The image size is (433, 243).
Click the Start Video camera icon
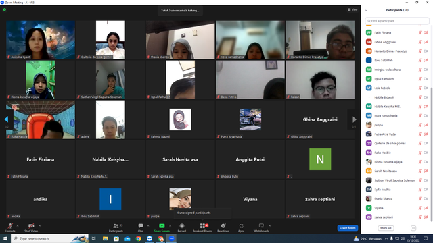(x=31, y=226)
